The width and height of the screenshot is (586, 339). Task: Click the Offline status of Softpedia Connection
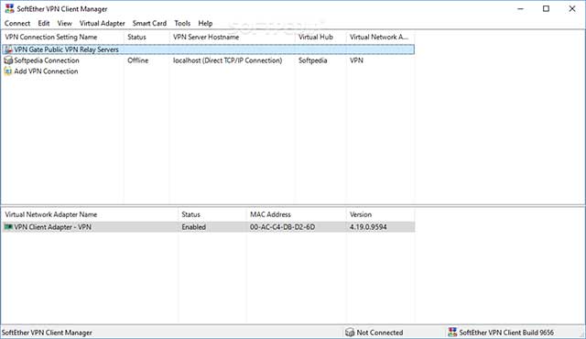[x=138, y=60]
